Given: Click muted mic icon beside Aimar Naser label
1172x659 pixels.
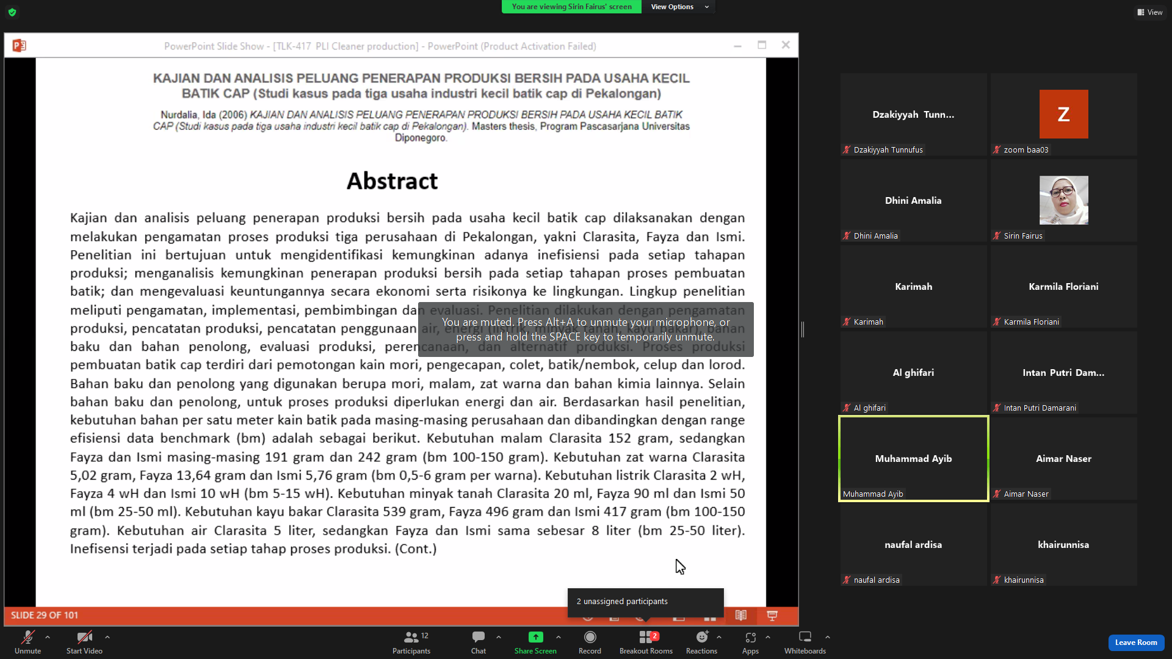Looking at the screenshot, I should click(997, 494).
